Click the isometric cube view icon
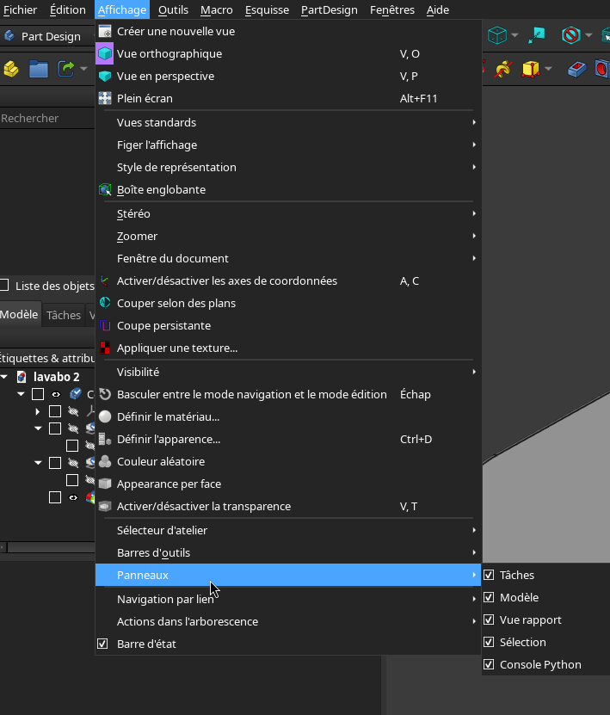 [x=497, y=35]
